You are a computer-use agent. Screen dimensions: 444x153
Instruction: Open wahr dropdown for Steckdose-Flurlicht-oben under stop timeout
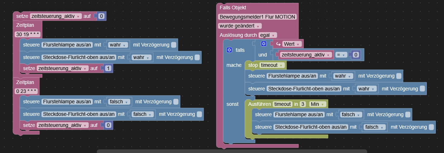tap(367, 88)
